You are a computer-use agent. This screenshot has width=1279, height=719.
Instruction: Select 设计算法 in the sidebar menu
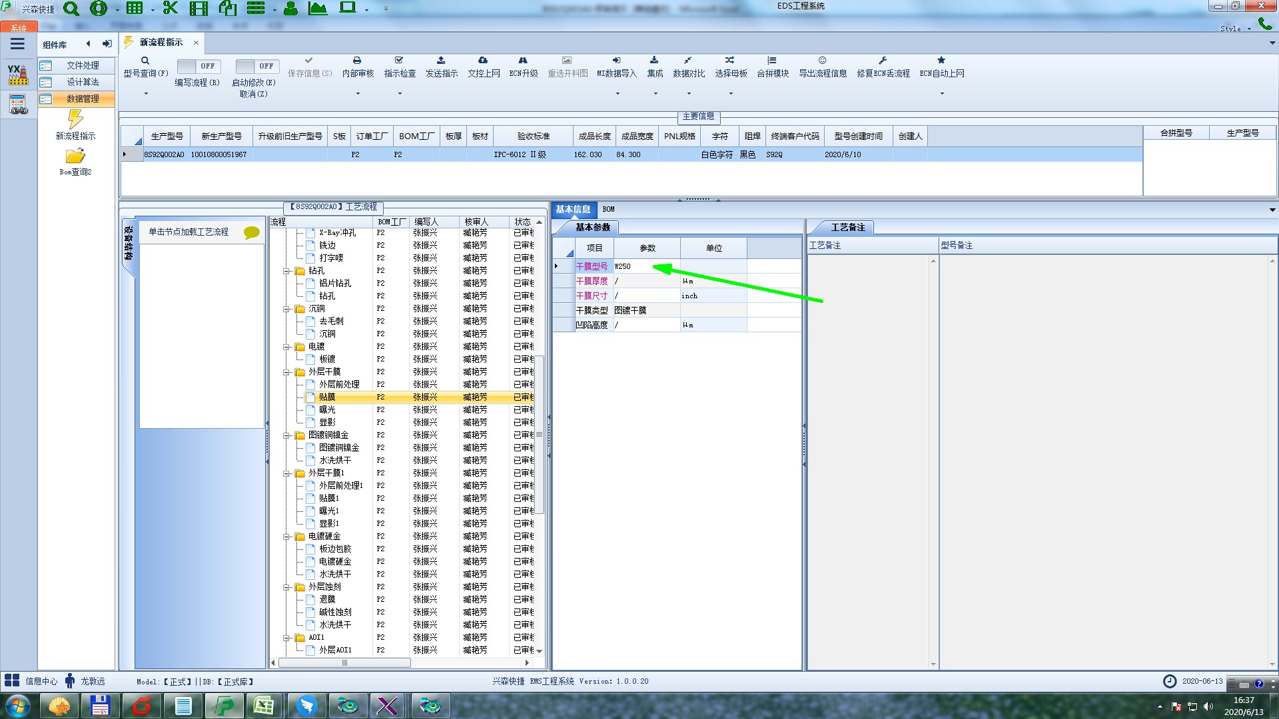[82, 82]
